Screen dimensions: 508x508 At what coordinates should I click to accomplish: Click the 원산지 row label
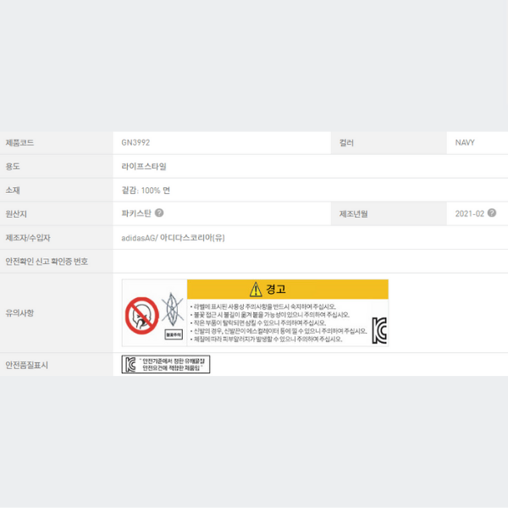click(17, 214)
